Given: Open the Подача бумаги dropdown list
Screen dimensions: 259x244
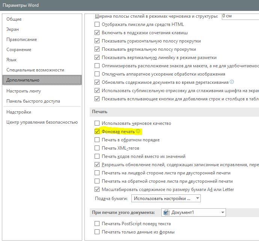Looking at the screenshot, I should (x=166, y=199).
